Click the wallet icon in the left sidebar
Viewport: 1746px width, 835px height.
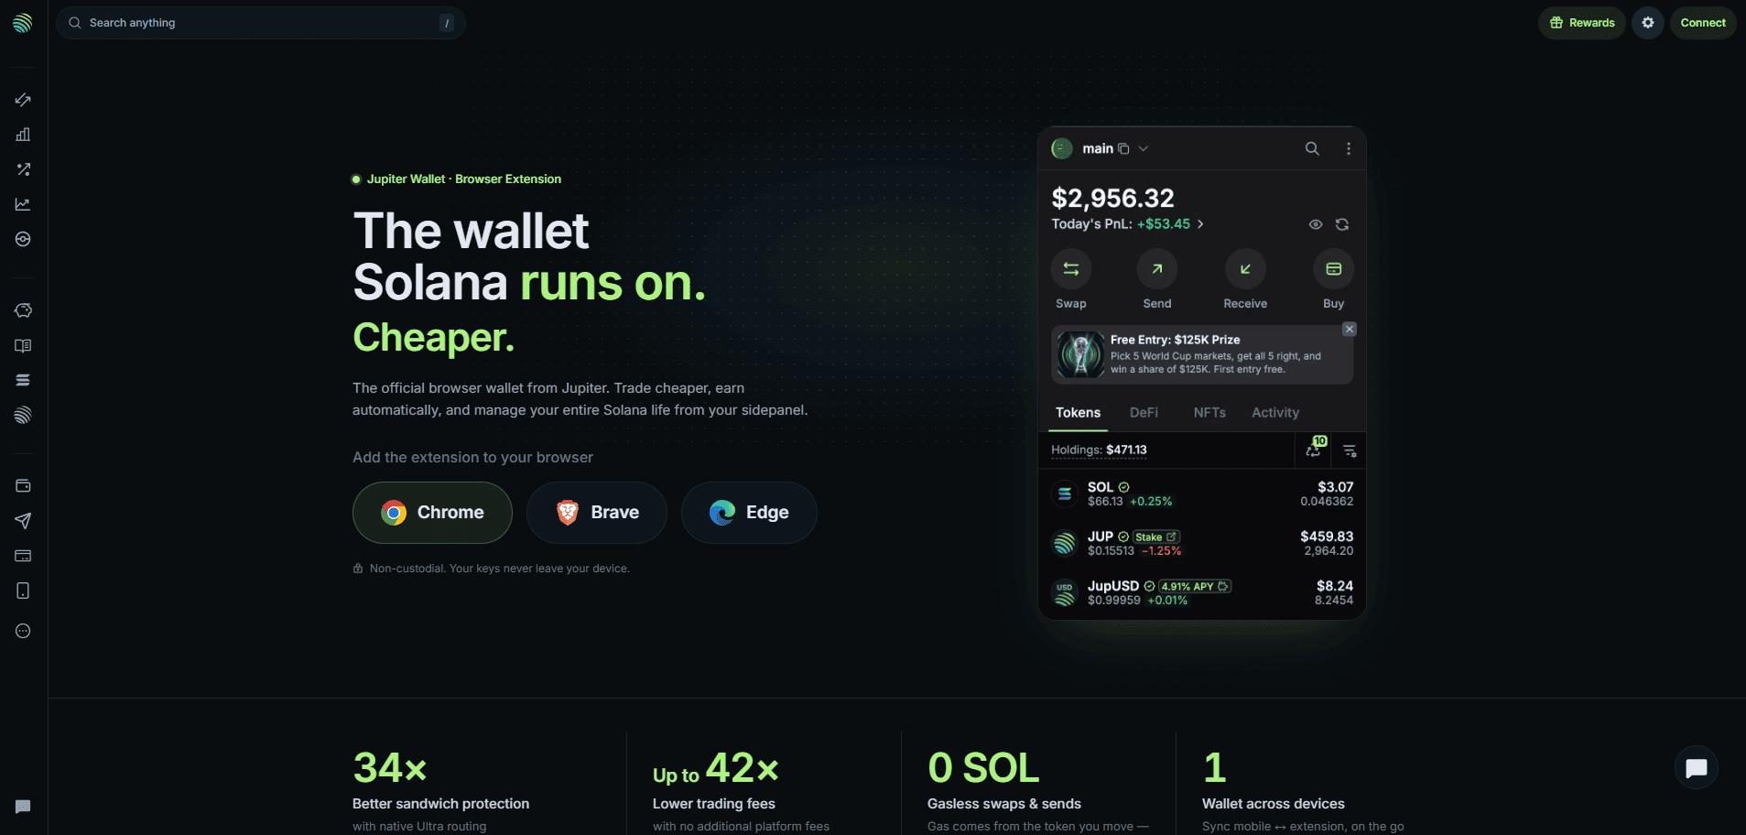click(x=23, y=485)
